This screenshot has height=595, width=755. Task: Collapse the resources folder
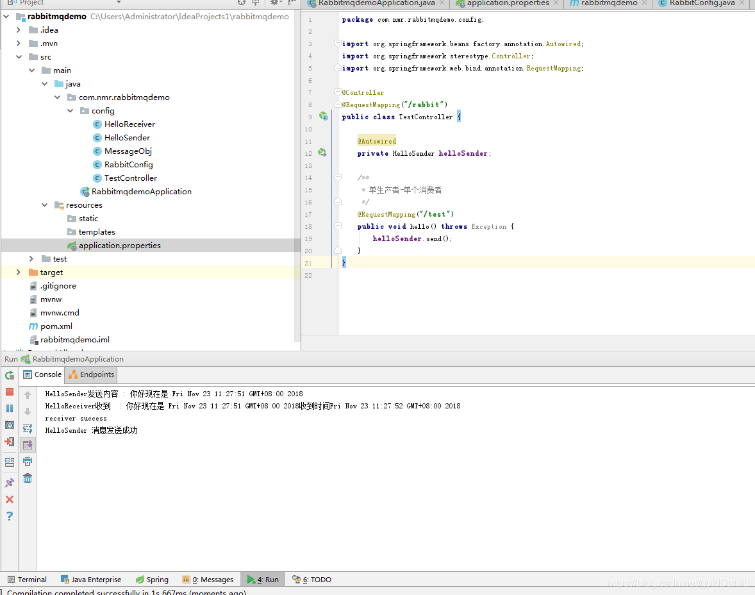[45, 205]
